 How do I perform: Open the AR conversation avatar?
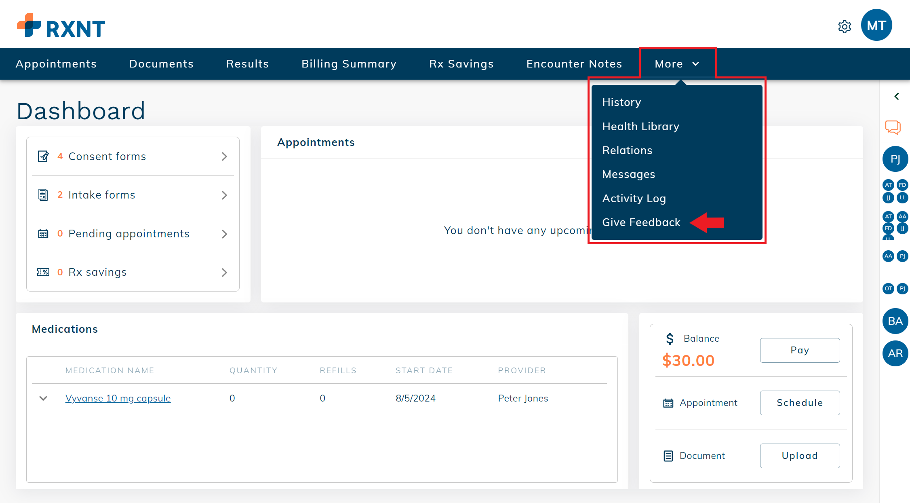895,353
